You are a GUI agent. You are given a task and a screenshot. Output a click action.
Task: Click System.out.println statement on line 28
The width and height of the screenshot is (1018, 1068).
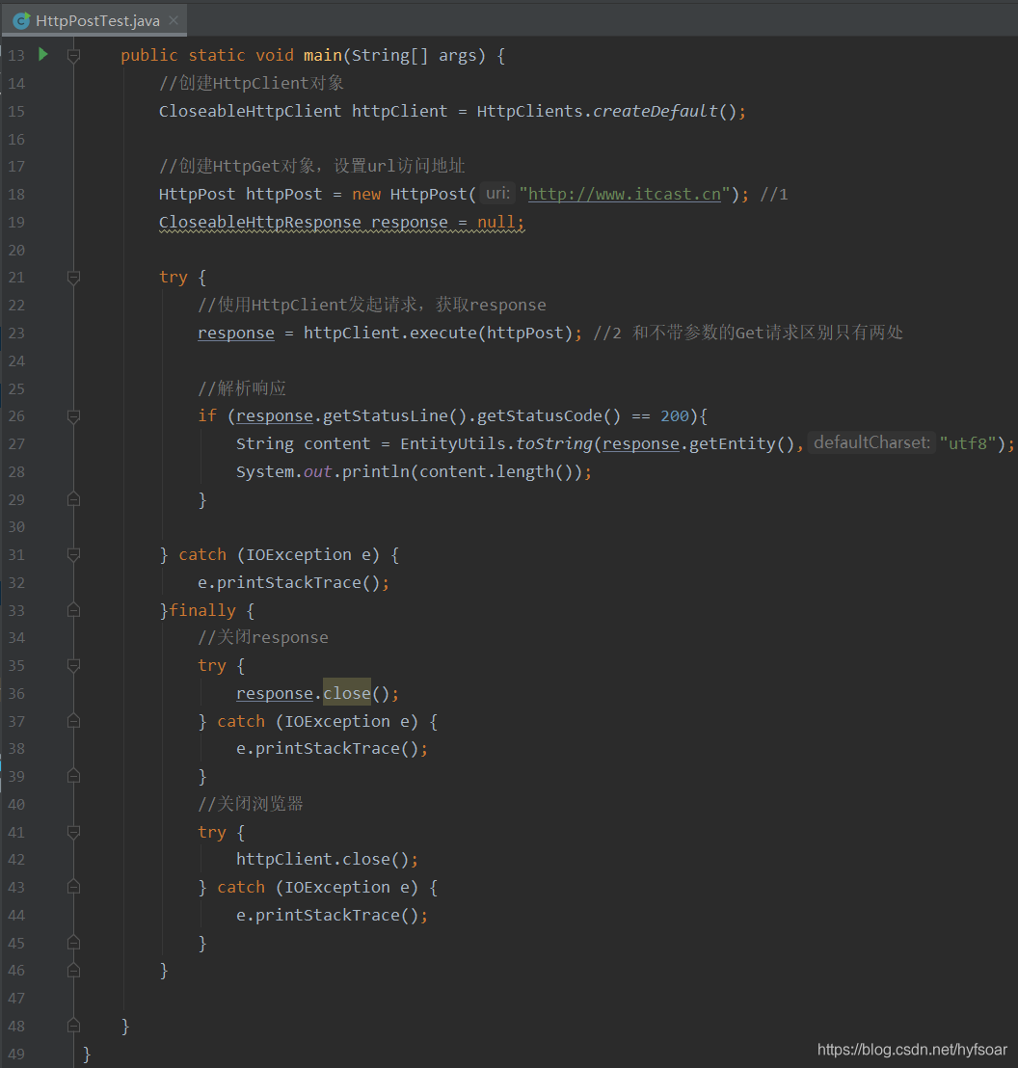pos(414,472)
